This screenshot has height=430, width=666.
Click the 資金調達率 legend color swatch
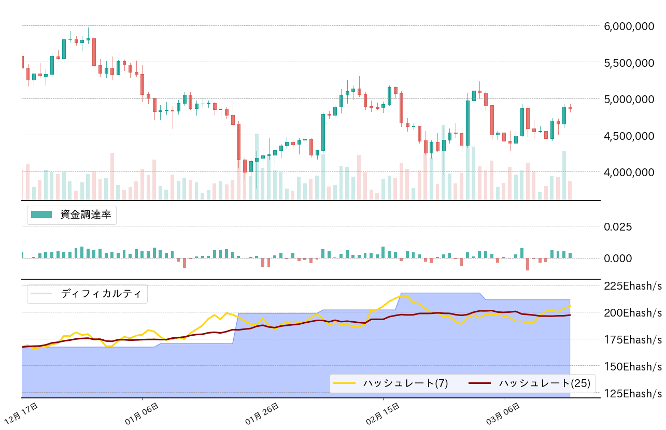[x=40, y=213]
